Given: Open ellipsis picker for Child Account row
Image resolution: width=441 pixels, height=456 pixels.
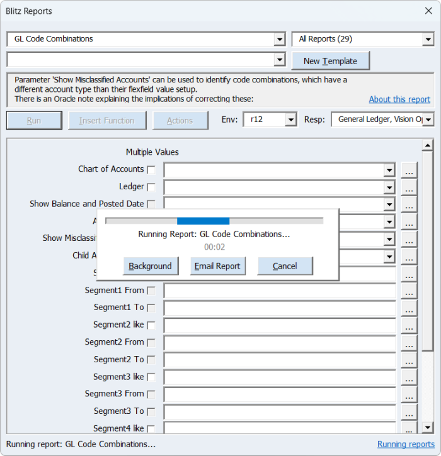Looking at the screenshot, I should [x=409, y=257].
